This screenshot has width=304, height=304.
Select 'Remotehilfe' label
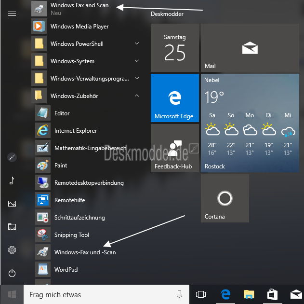click(x=69, y=200)
